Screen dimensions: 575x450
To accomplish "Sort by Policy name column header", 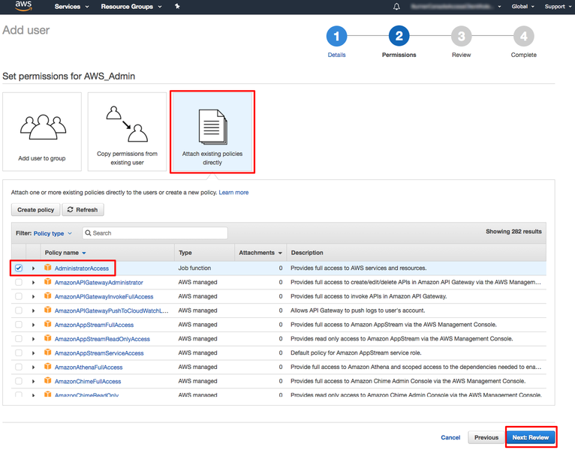I will point(65,253).
